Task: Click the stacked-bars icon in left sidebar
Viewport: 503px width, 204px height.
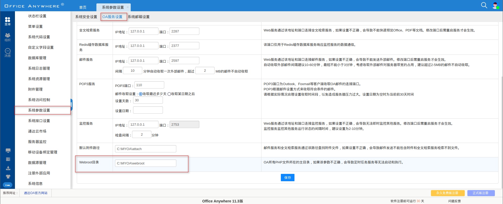Action: click(x=8, y=159)
